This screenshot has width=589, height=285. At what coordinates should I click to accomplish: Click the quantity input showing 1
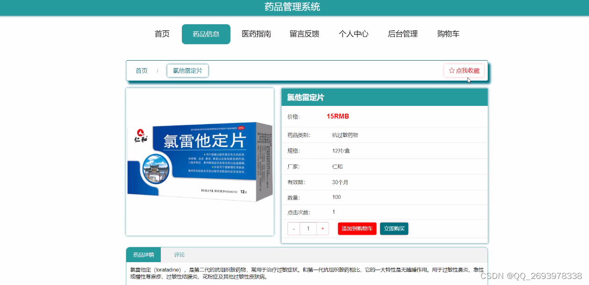(308, 229)
